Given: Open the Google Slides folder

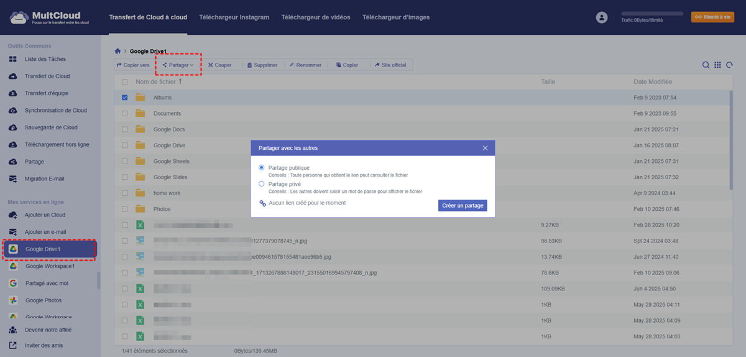Looking at the screenshot, I should pos(170,177).
